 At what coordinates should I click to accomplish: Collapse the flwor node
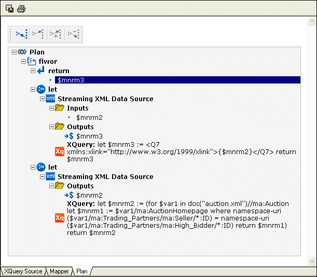pyautogui.click(x=23, y=61)
